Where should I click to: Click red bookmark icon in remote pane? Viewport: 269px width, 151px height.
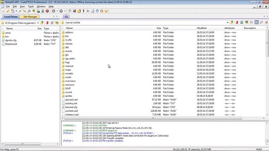coord(237,22)
